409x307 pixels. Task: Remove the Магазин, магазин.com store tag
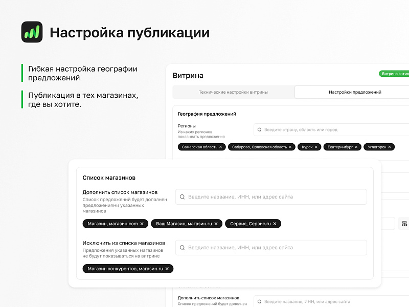[142, 224]
